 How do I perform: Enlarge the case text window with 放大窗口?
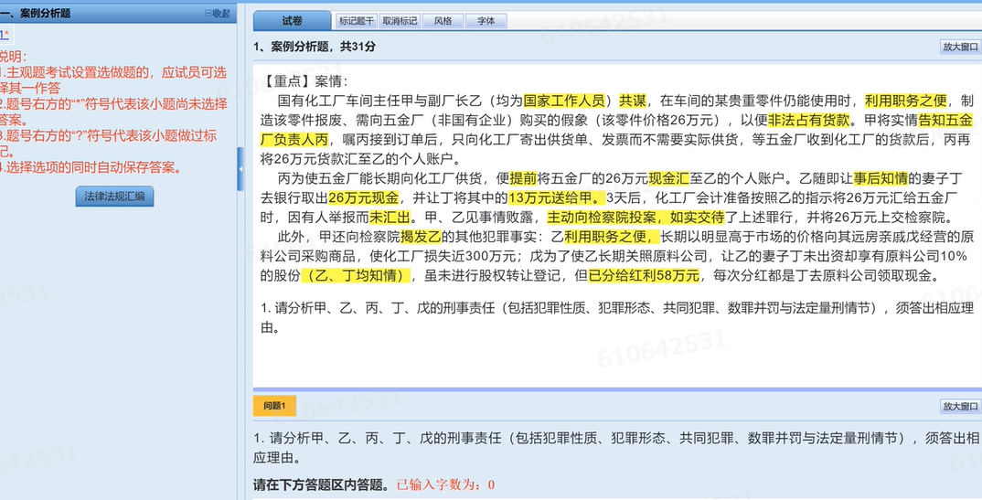coord(960,47)
